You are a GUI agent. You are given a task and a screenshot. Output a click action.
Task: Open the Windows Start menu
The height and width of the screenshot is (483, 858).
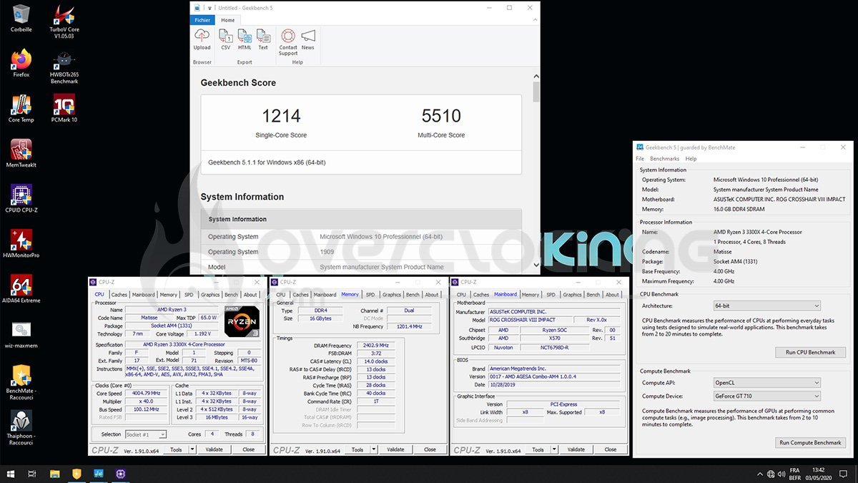(11, 474)
